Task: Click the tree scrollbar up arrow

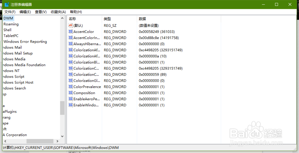Action: click(x=62, y=18)
